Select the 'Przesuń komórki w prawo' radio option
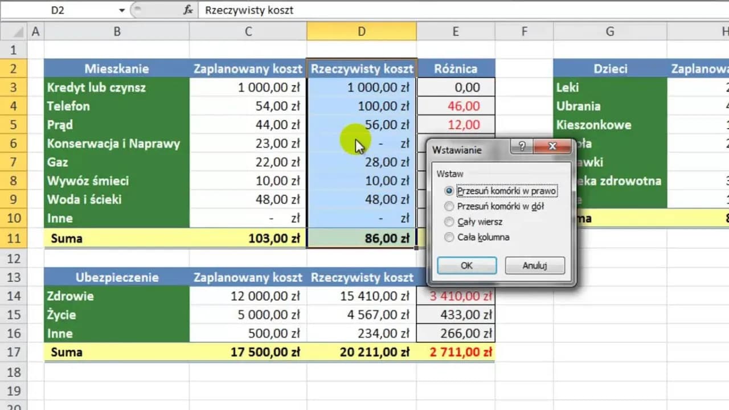Viewport: 729px width, 410px height. pos(449,191)
